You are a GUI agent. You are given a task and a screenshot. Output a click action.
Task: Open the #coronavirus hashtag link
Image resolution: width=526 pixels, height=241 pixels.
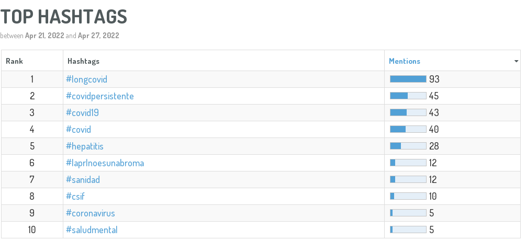pyautogui.click(x=90, y=213)
